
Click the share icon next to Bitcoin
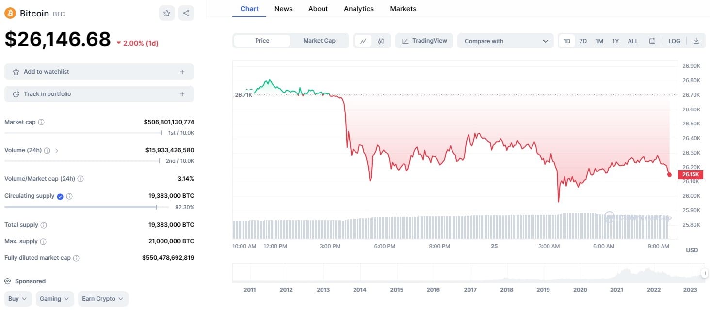click(186, 13)
